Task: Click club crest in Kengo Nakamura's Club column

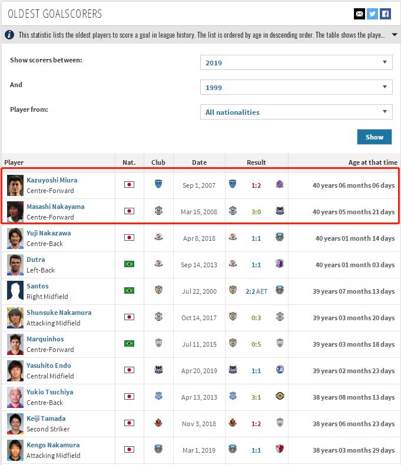Action: pyautogui.click(x=158, y=449)
